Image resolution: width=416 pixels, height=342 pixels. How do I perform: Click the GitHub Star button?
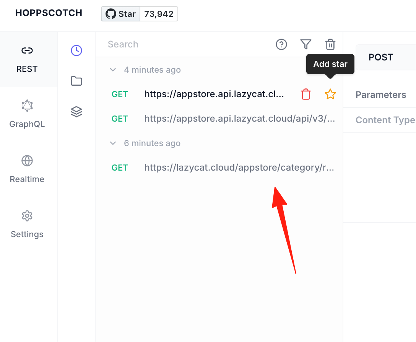[x=121, y=14]
